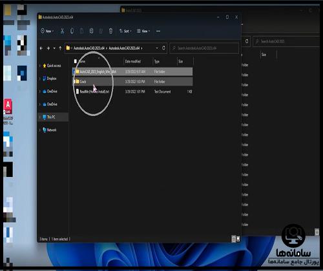
Task: Go back with the Back arrow
Action: point(41,48)
